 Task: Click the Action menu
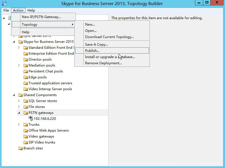(18, 10)
